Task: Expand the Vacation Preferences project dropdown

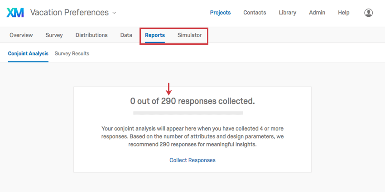Action: click(x=114, y=13)
